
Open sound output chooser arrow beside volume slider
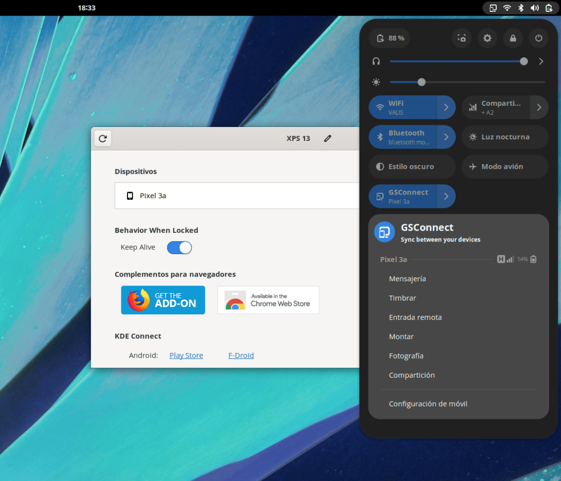[x=541, y=61]
